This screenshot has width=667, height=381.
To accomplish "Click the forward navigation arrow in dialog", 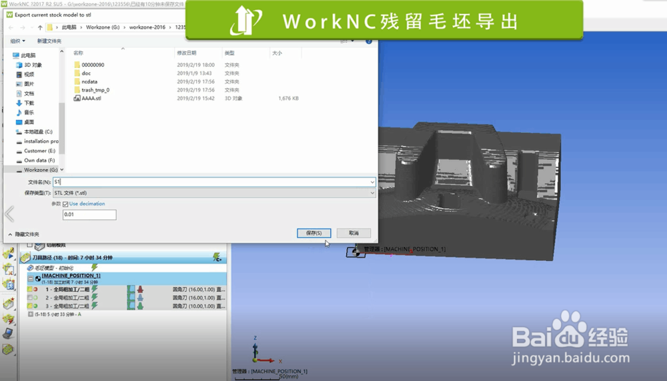I will (x=22, y=27).
